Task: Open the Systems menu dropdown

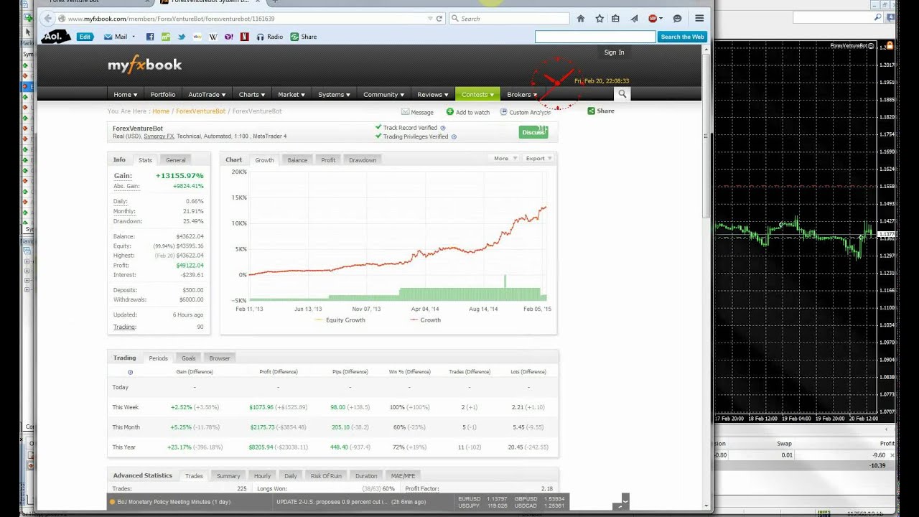Action: 334,94
